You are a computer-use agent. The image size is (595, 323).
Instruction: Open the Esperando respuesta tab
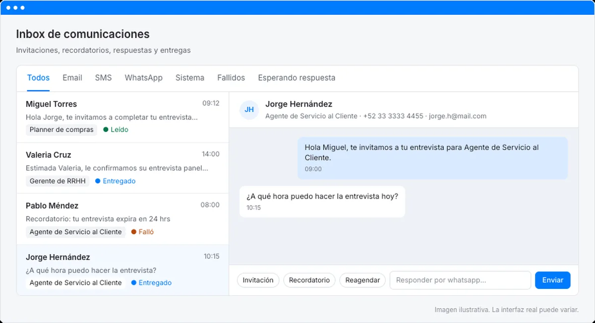(297, 78)
